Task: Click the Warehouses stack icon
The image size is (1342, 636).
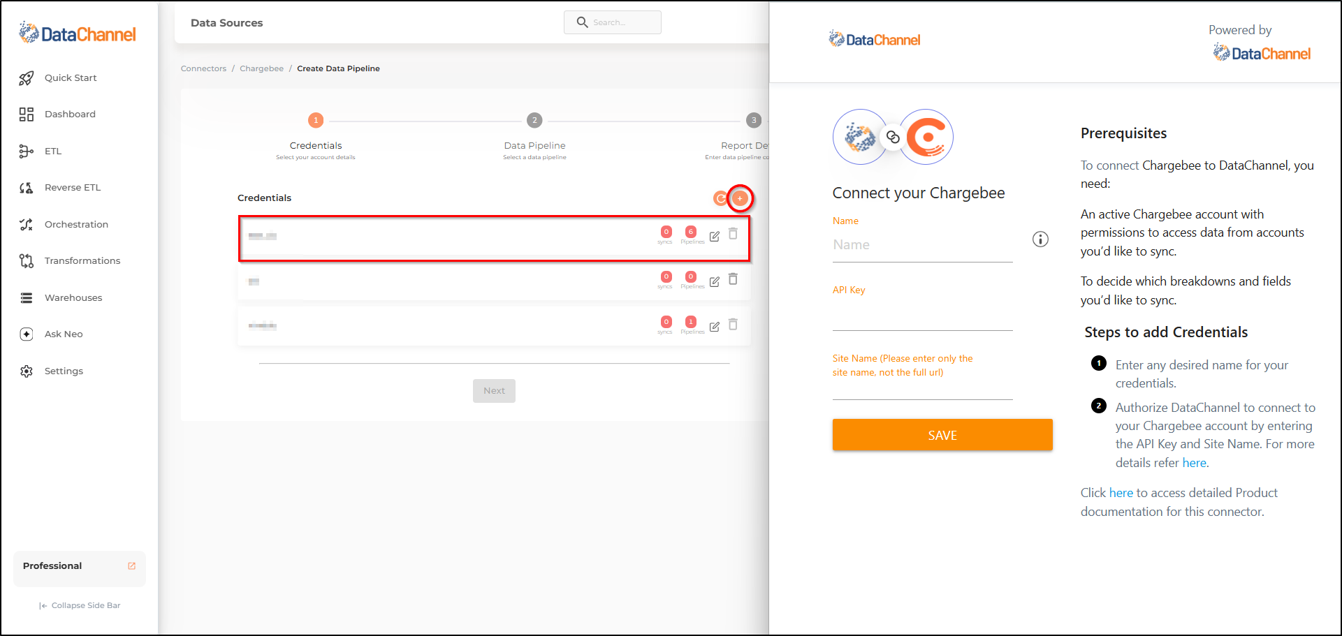Action: [x=27, y=297]
